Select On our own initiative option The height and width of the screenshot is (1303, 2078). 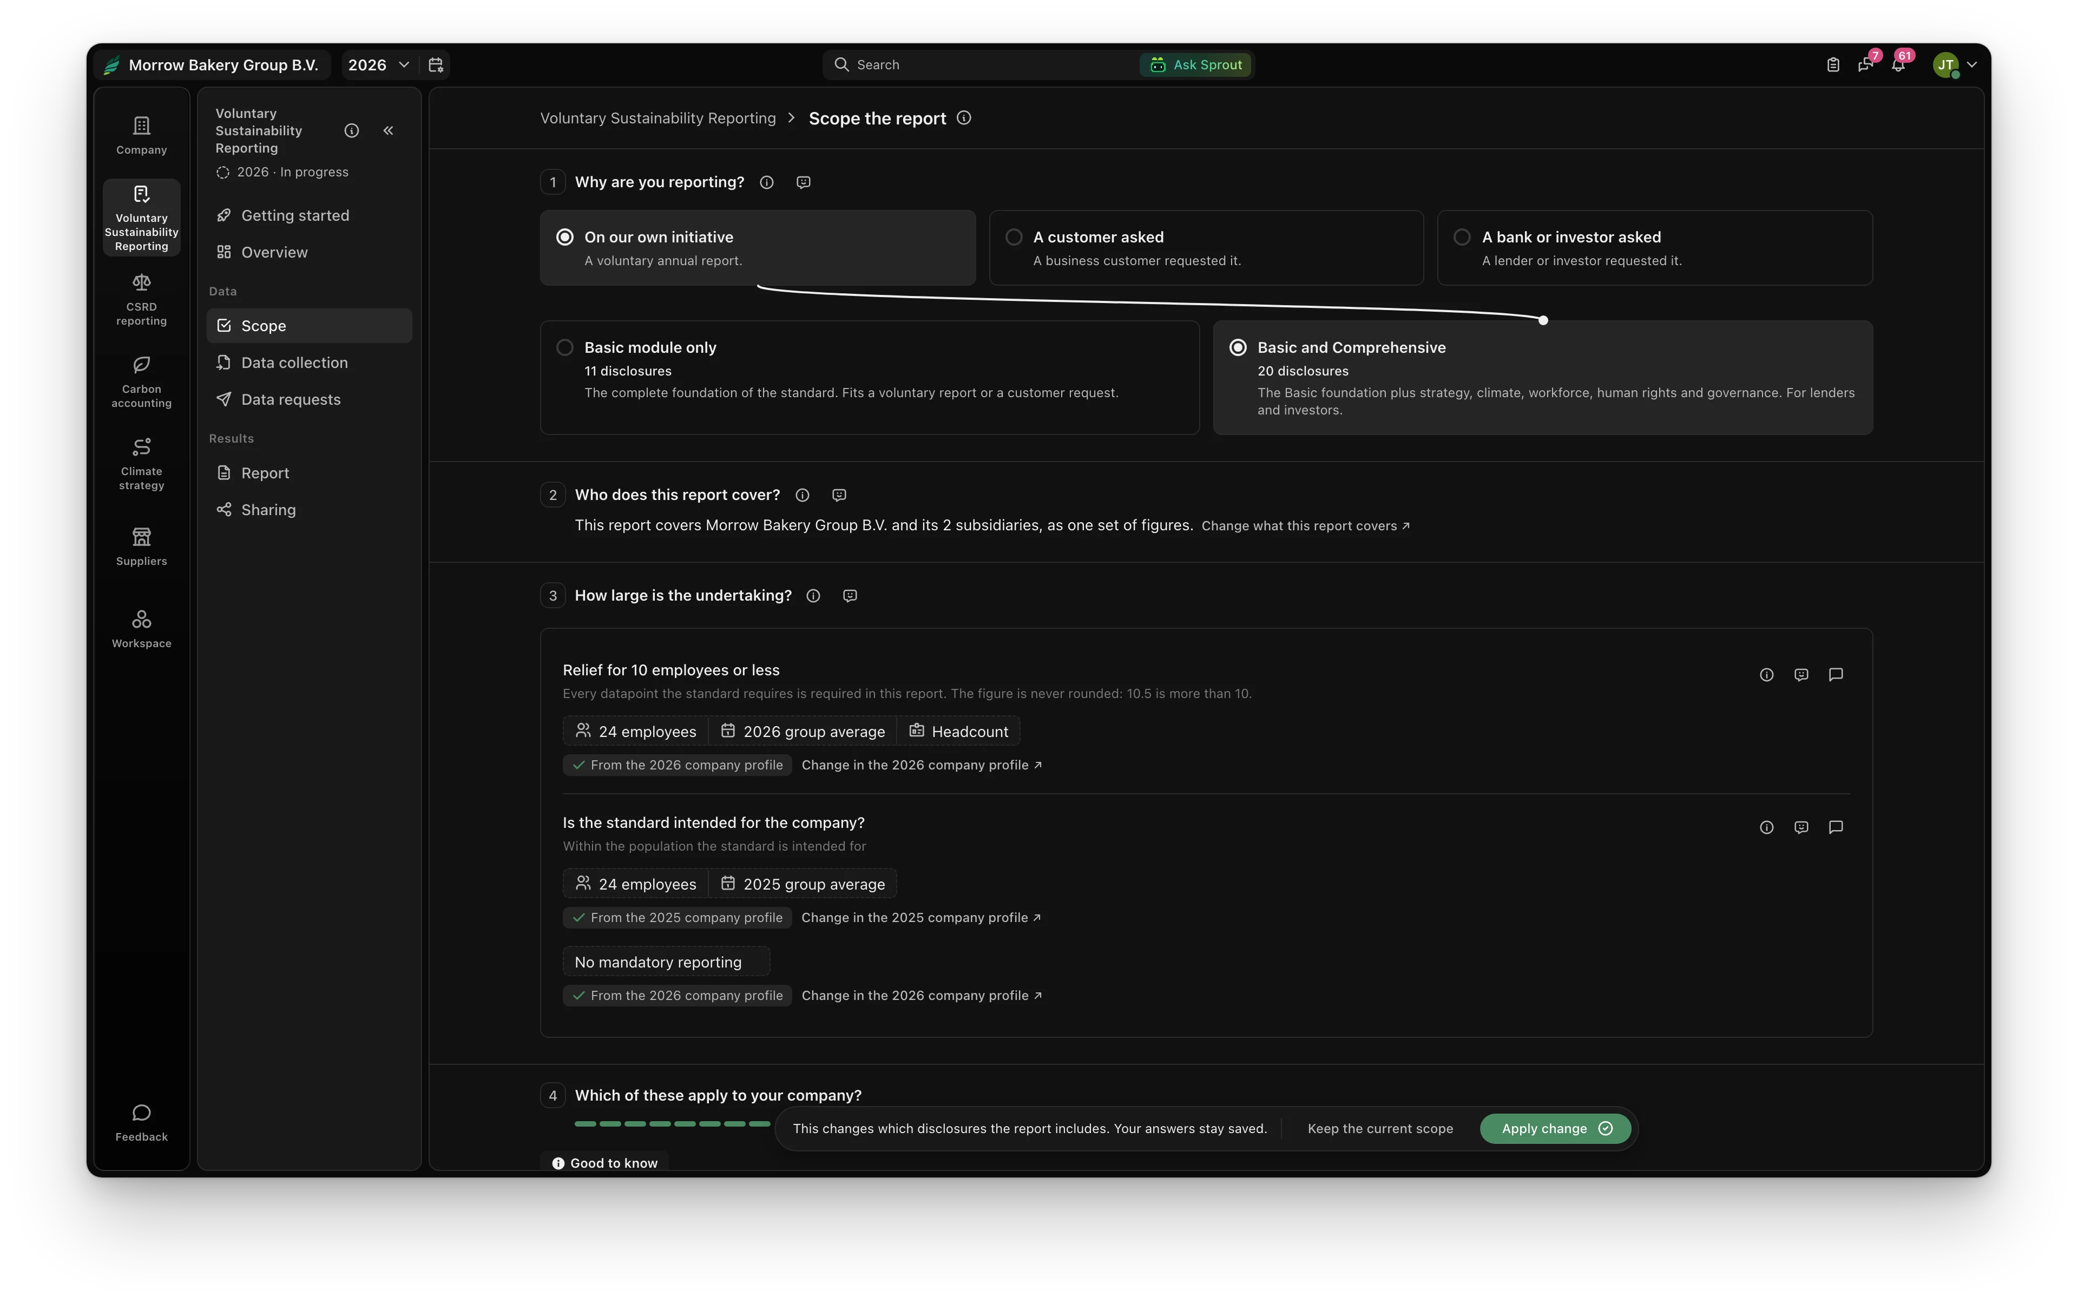pos(758,247)
